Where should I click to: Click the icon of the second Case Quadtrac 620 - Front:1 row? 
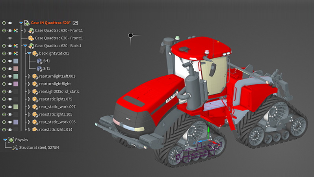point(31,38)
